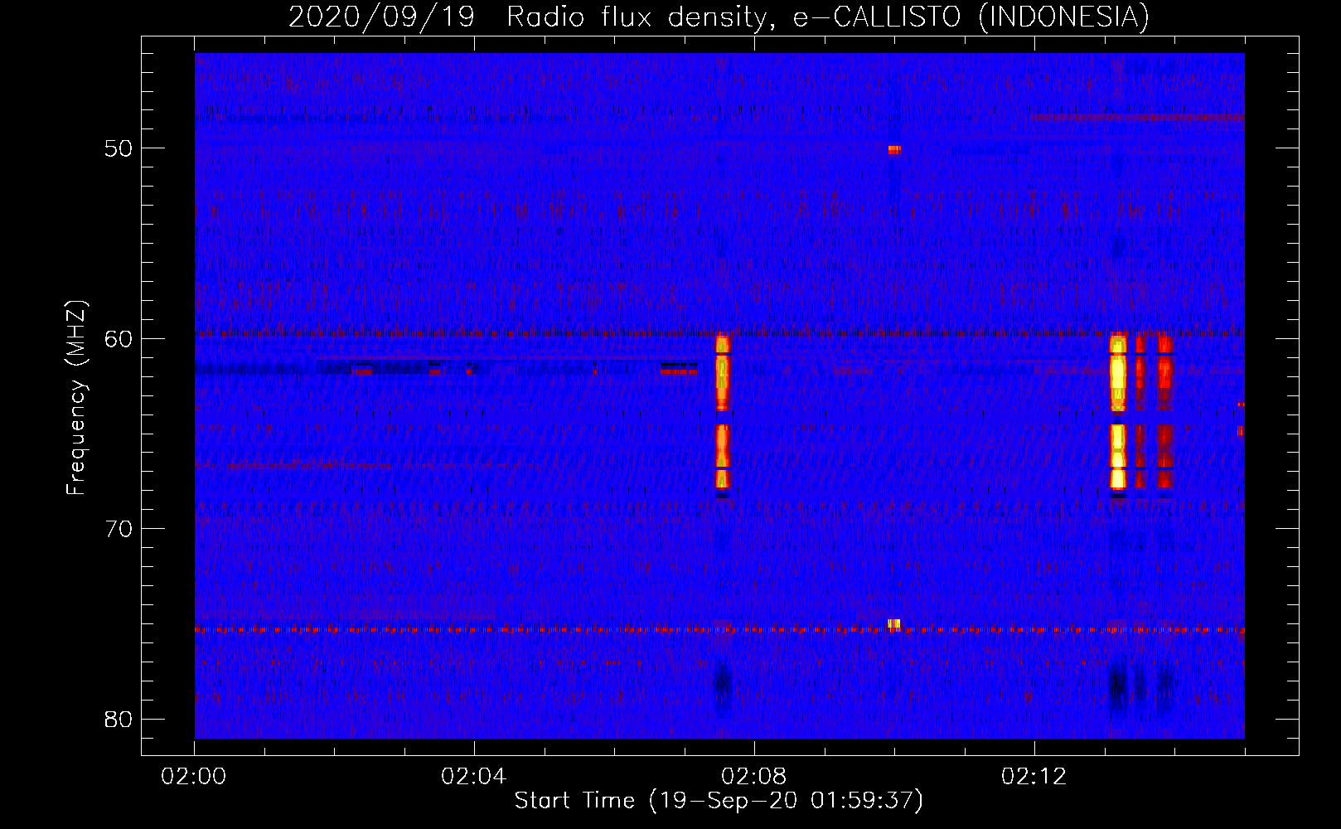Click the '60' frequency tick label
The width and height of the screenshot is (1341, 829).
pos(119,338)
